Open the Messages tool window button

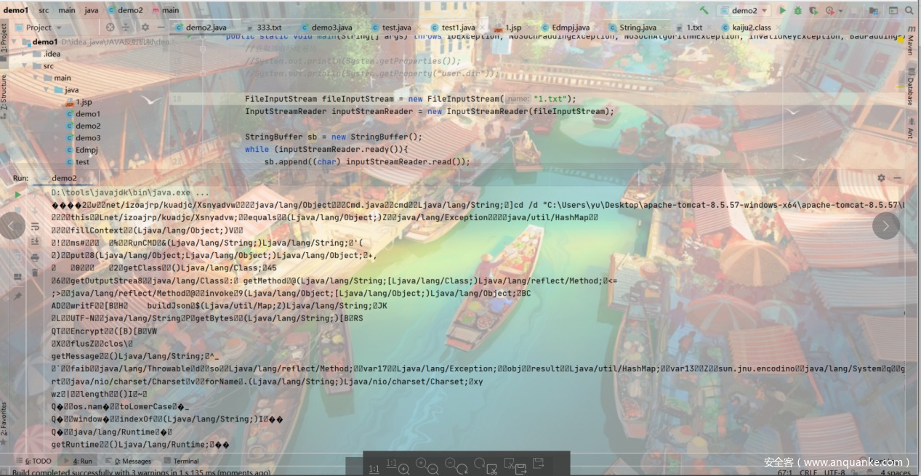point(128,461)
